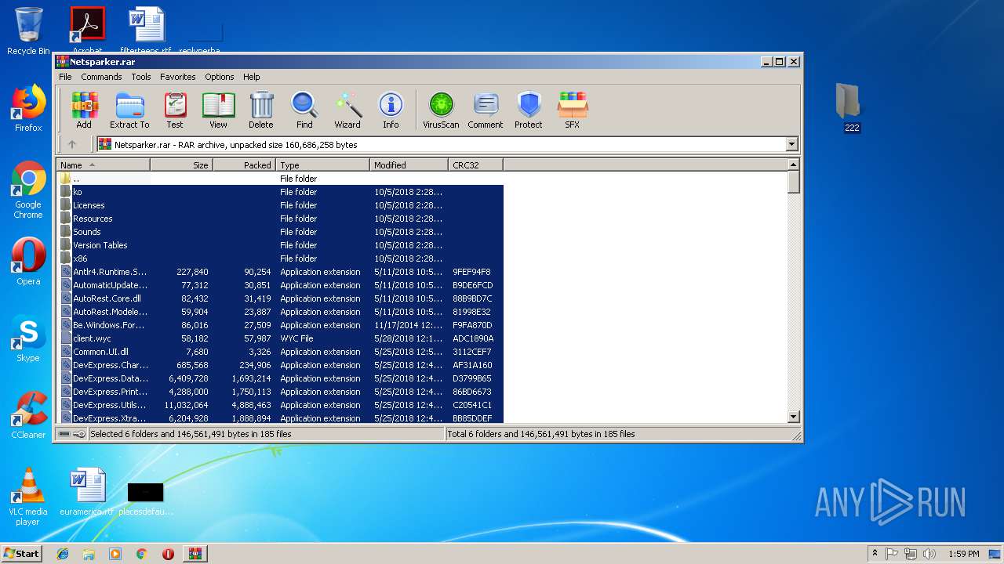Open the Google Chrome desktop shortcut
This screenshot has width=1004, height=564.
click(28, 190)
